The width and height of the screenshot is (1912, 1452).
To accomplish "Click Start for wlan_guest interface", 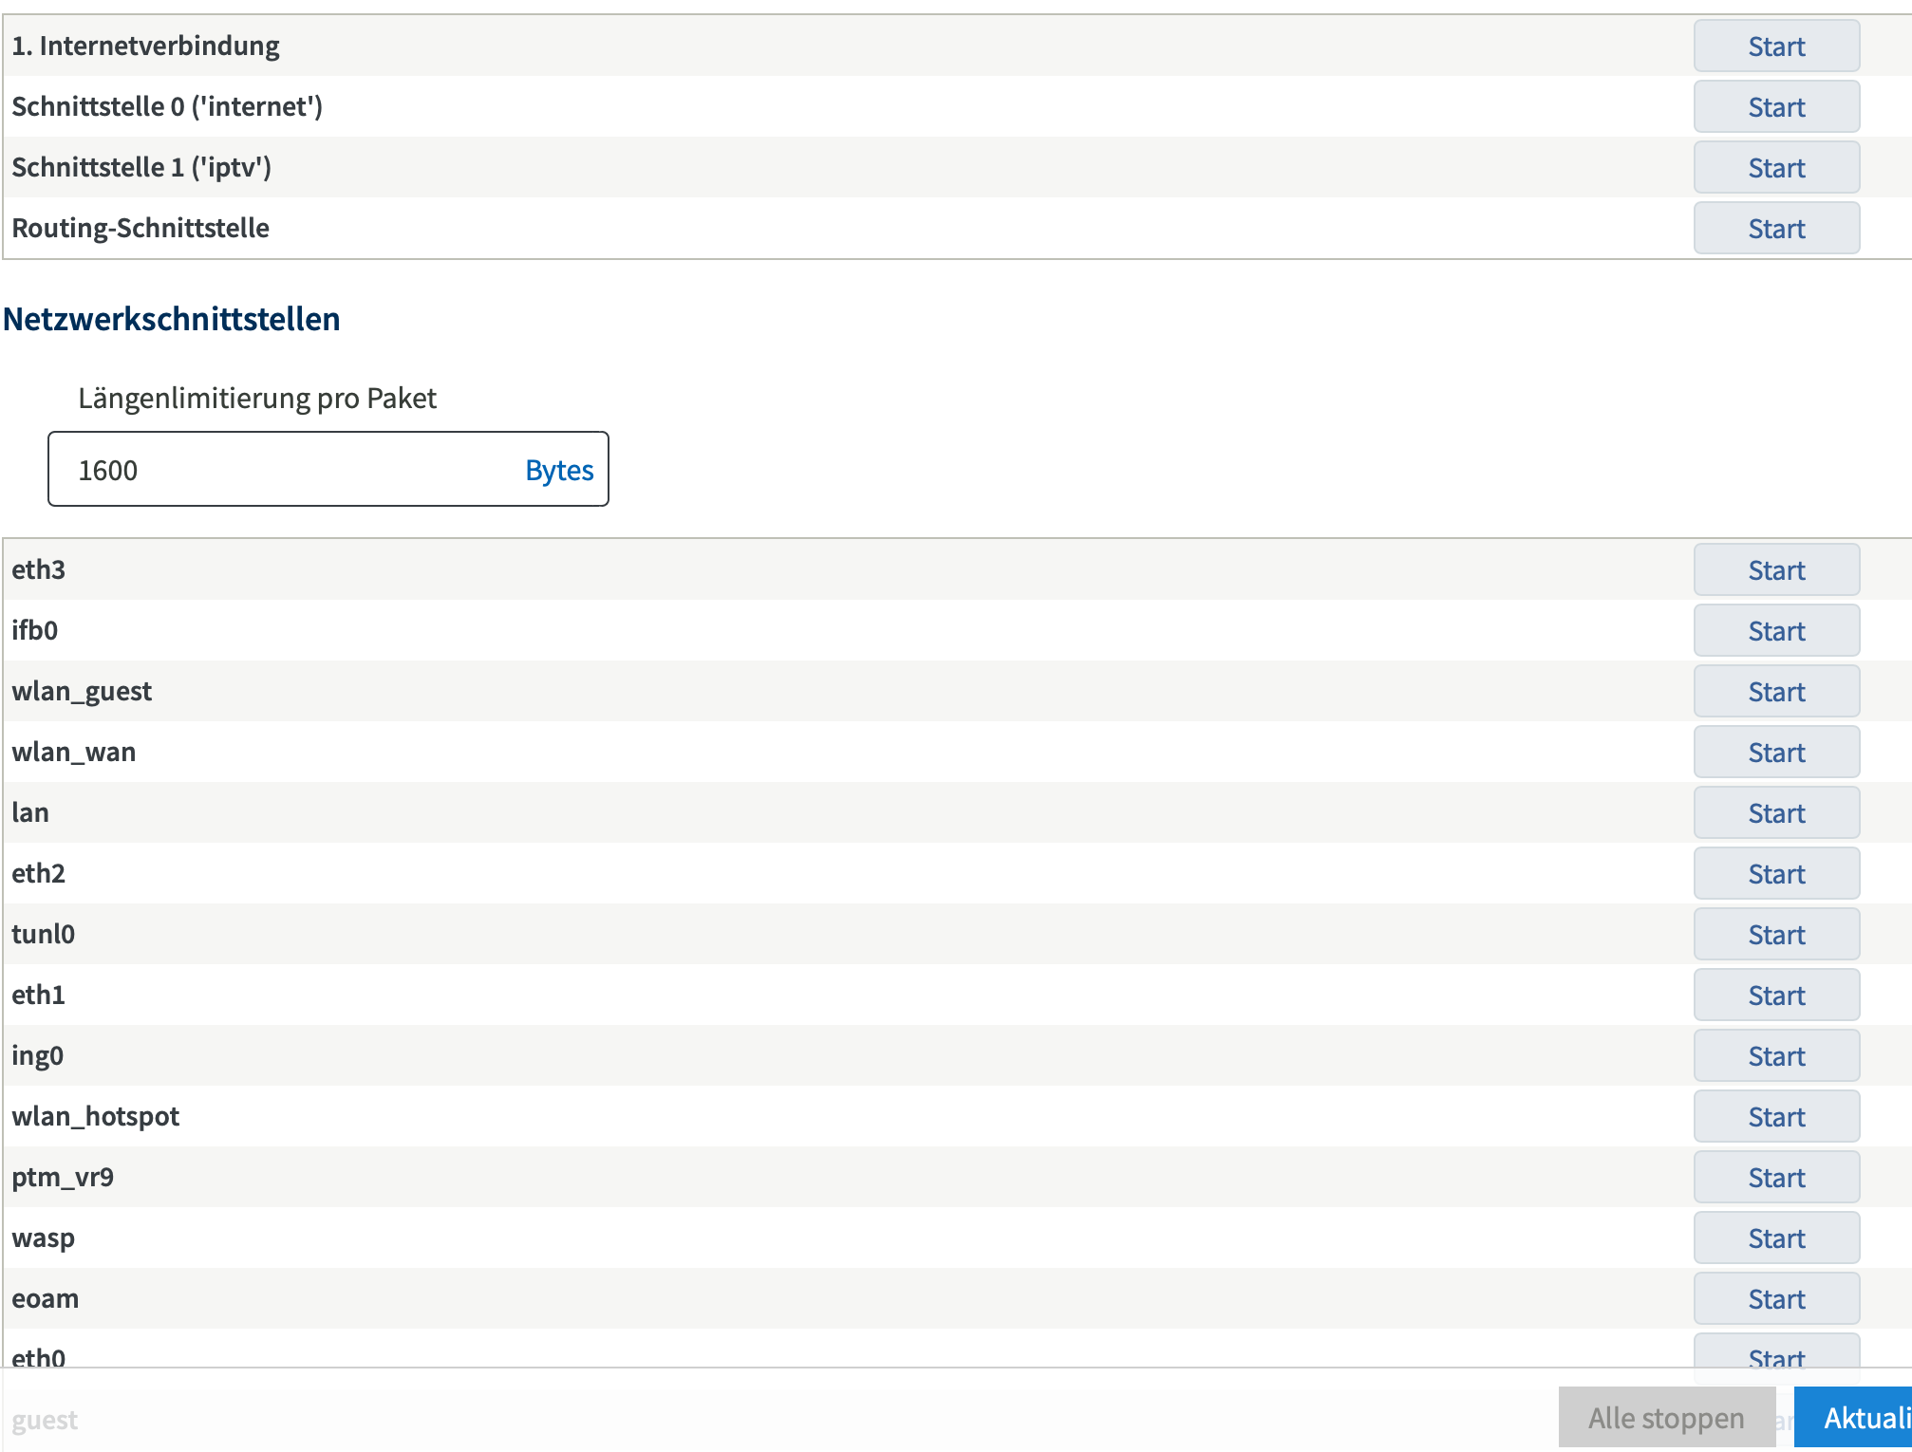I will pyautogui.click(x=1774, y=691).
